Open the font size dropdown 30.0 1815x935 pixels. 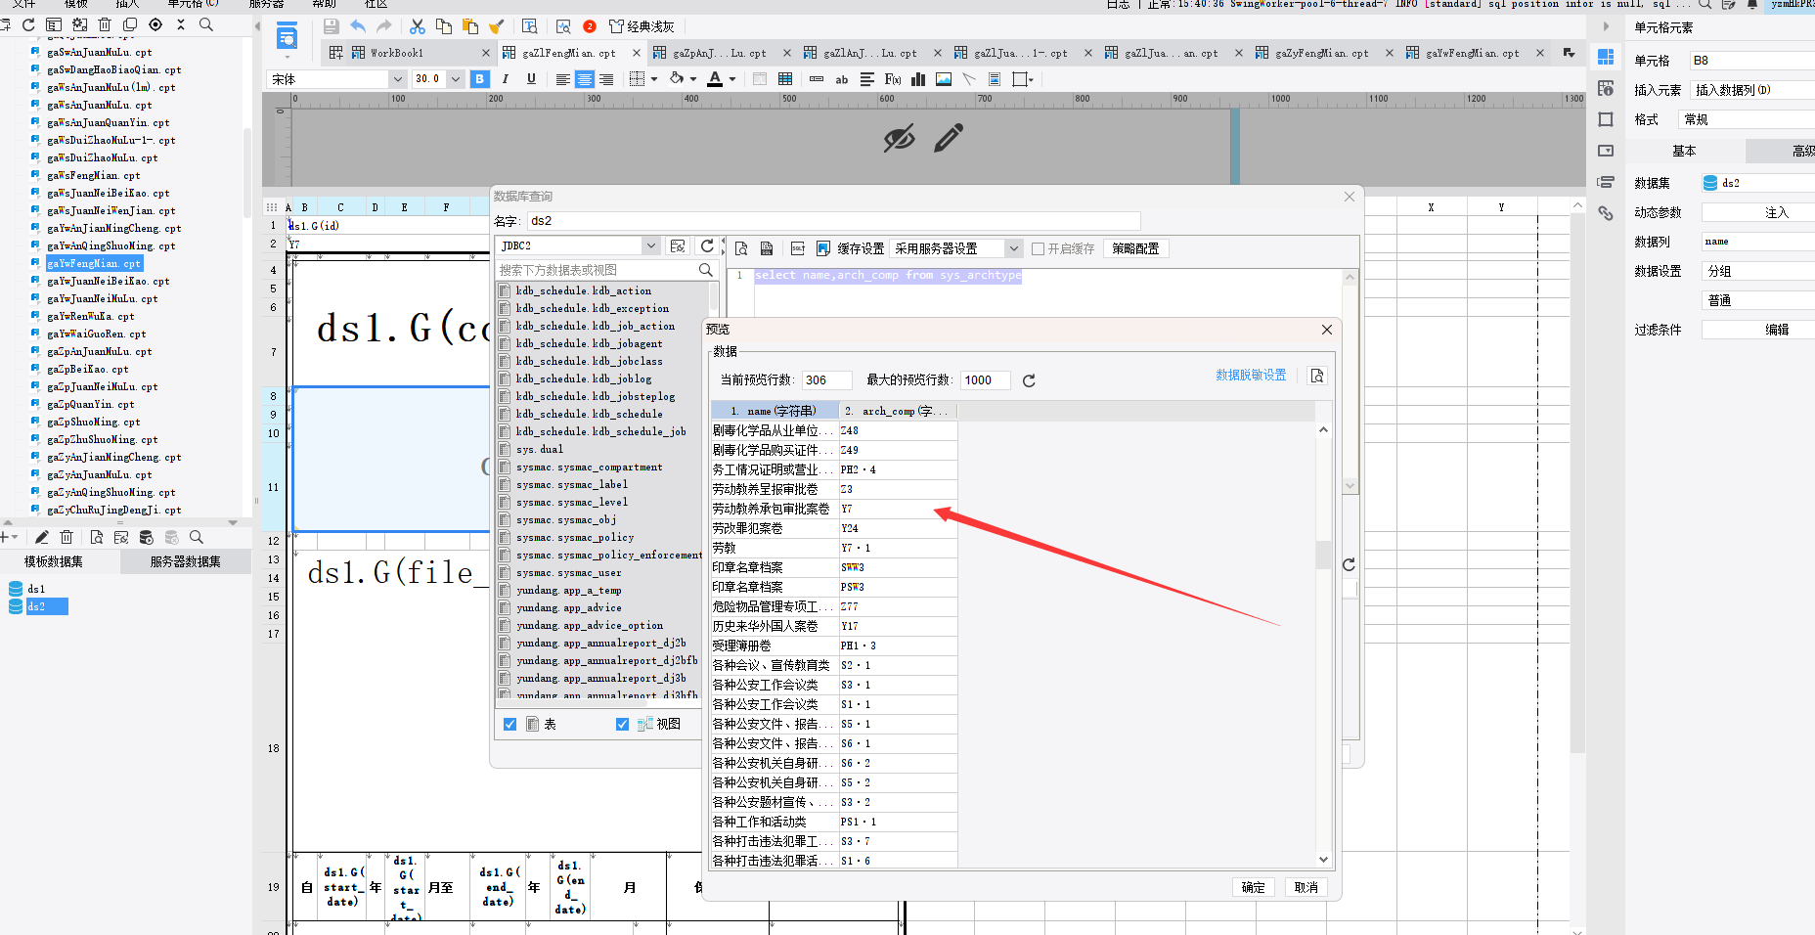tap(456, 79)
